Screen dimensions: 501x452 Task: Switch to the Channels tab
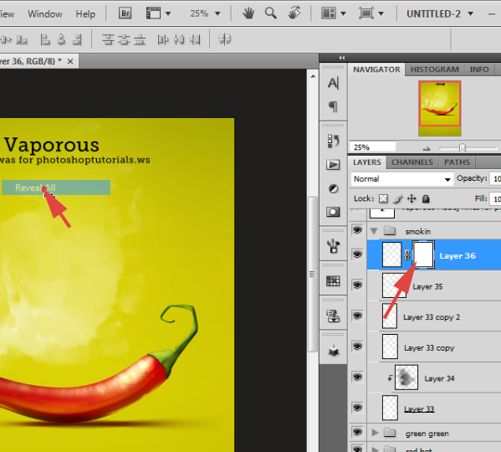pyautogui.click(x=412, y=162)
